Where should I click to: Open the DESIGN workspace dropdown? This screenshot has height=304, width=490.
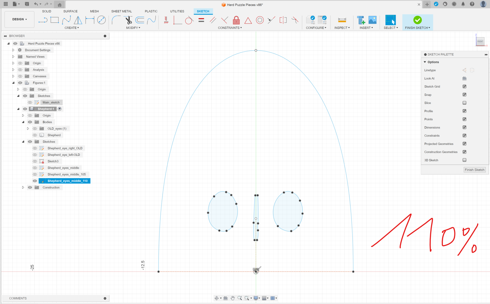click(19, 19)
